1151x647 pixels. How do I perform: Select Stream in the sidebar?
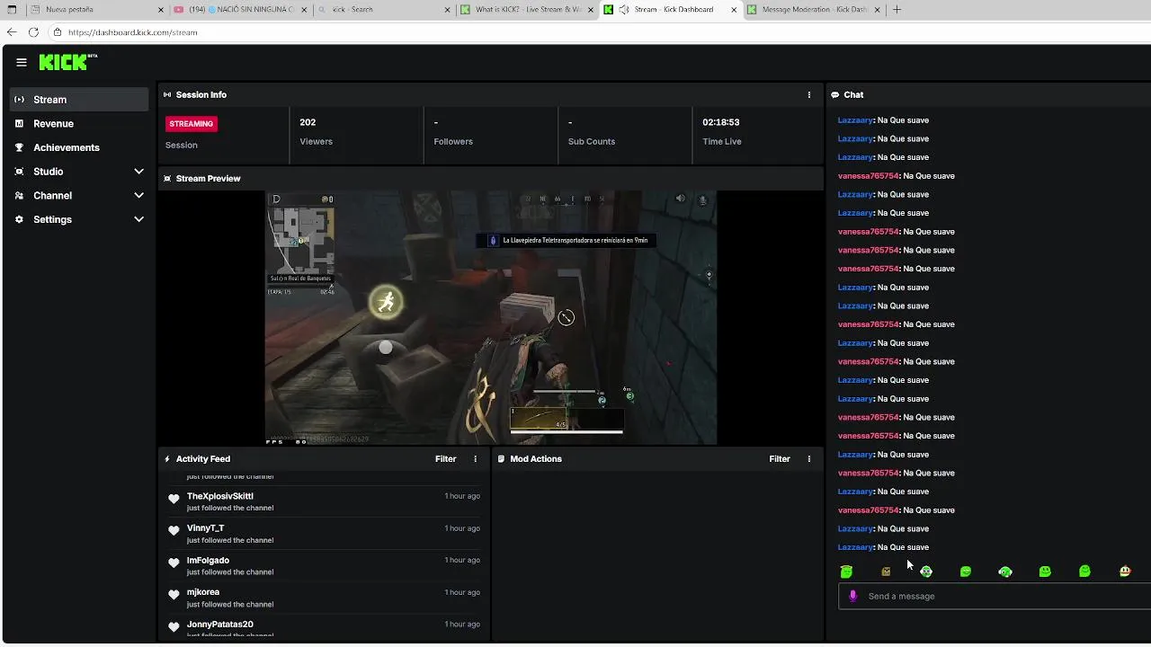pos(79,100)
